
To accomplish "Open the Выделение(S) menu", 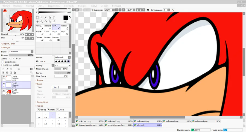I will [54, 6].
